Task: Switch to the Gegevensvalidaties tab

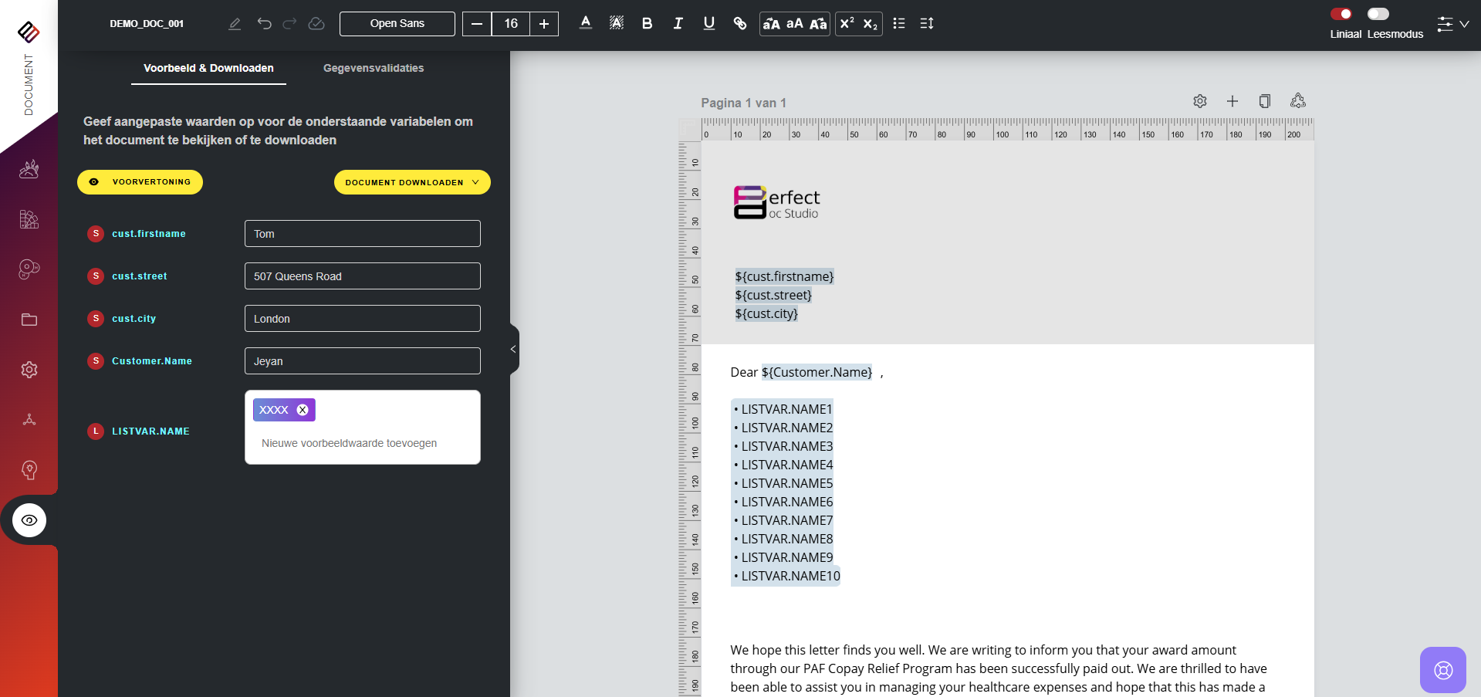Action: 373,68
